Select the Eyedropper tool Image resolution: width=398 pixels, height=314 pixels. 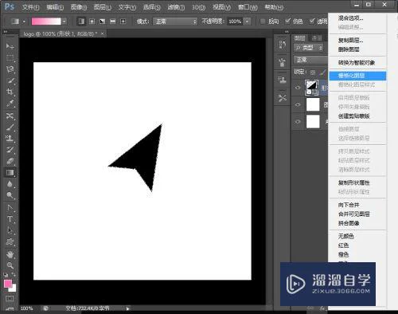click(10, 104)
